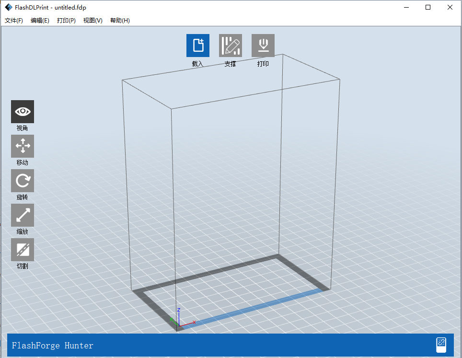Select the 缩放 (Scale) tool

[23, 215]
